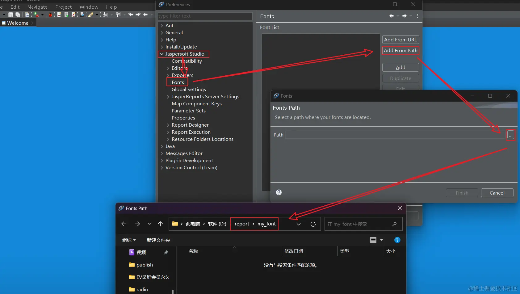This screenshot has height=294, width=520.
Task: Select the publish folder in sidebar
Action: [x=145, y=265]
